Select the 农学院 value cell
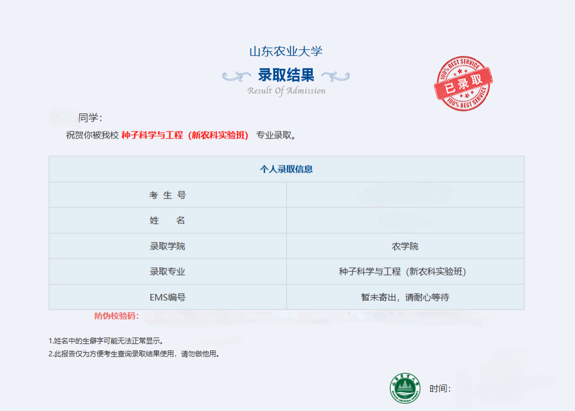Viewport: 575px width, 411px height. point(405,246)
